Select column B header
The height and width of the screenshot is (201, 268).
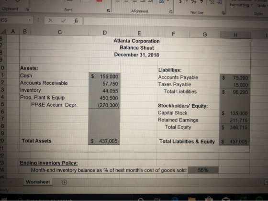[x=25, y=32]
